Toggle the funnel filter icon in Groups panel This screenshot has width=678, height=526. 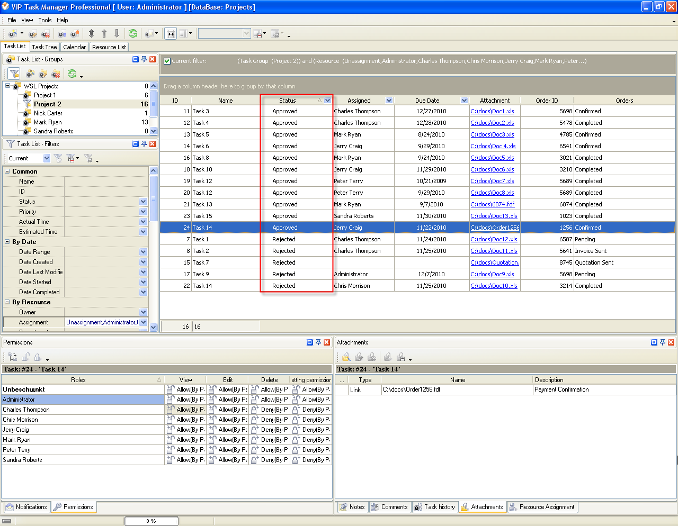click(x=14, y=74)
